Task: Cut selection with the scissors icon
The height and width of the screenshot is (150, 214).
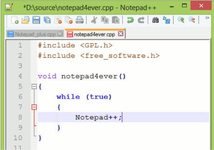Action: coord(93,20)
